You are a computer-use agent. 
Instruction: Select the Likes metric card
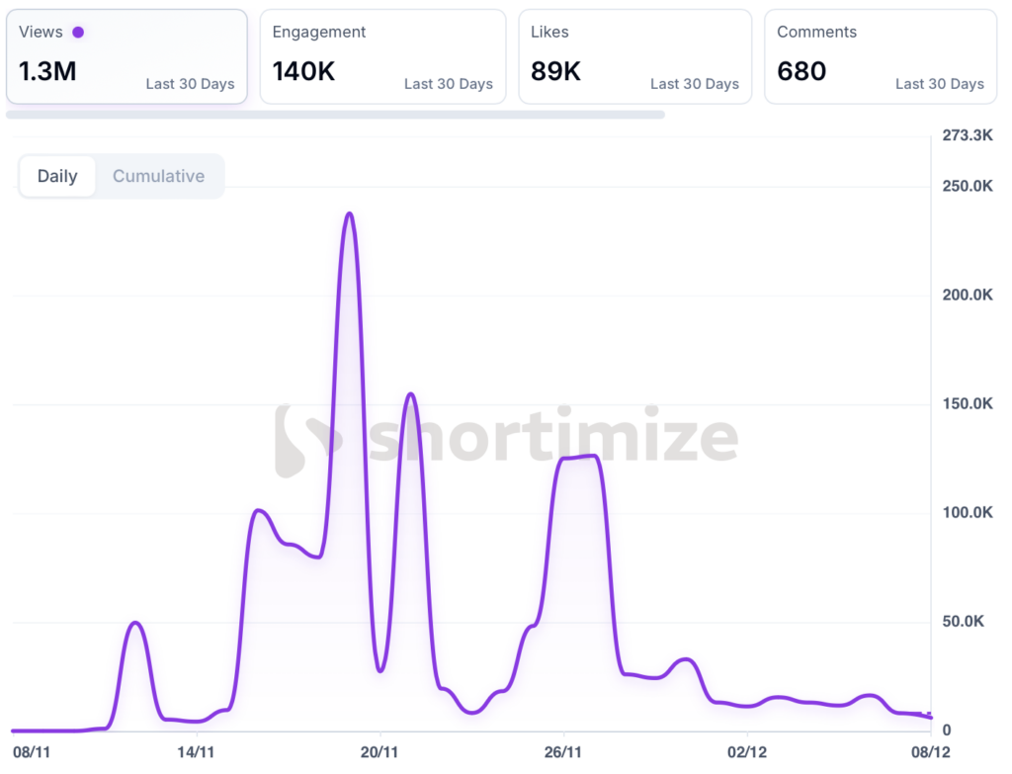[x=634, y=56]
